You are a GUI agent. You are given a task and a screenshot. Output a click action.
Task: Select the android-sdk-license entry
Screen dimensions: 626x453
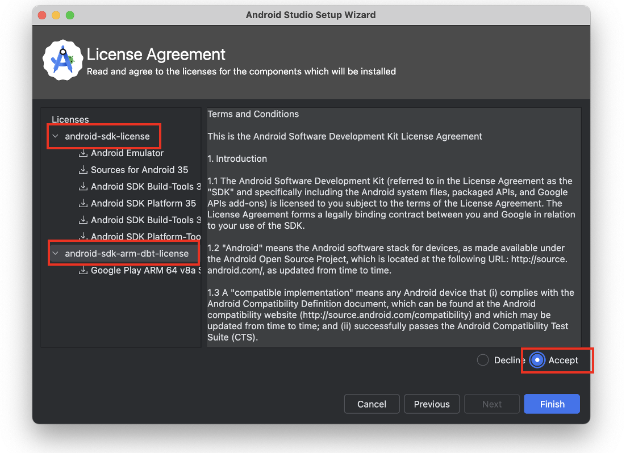pyautogui.click(x=107, y=137)
